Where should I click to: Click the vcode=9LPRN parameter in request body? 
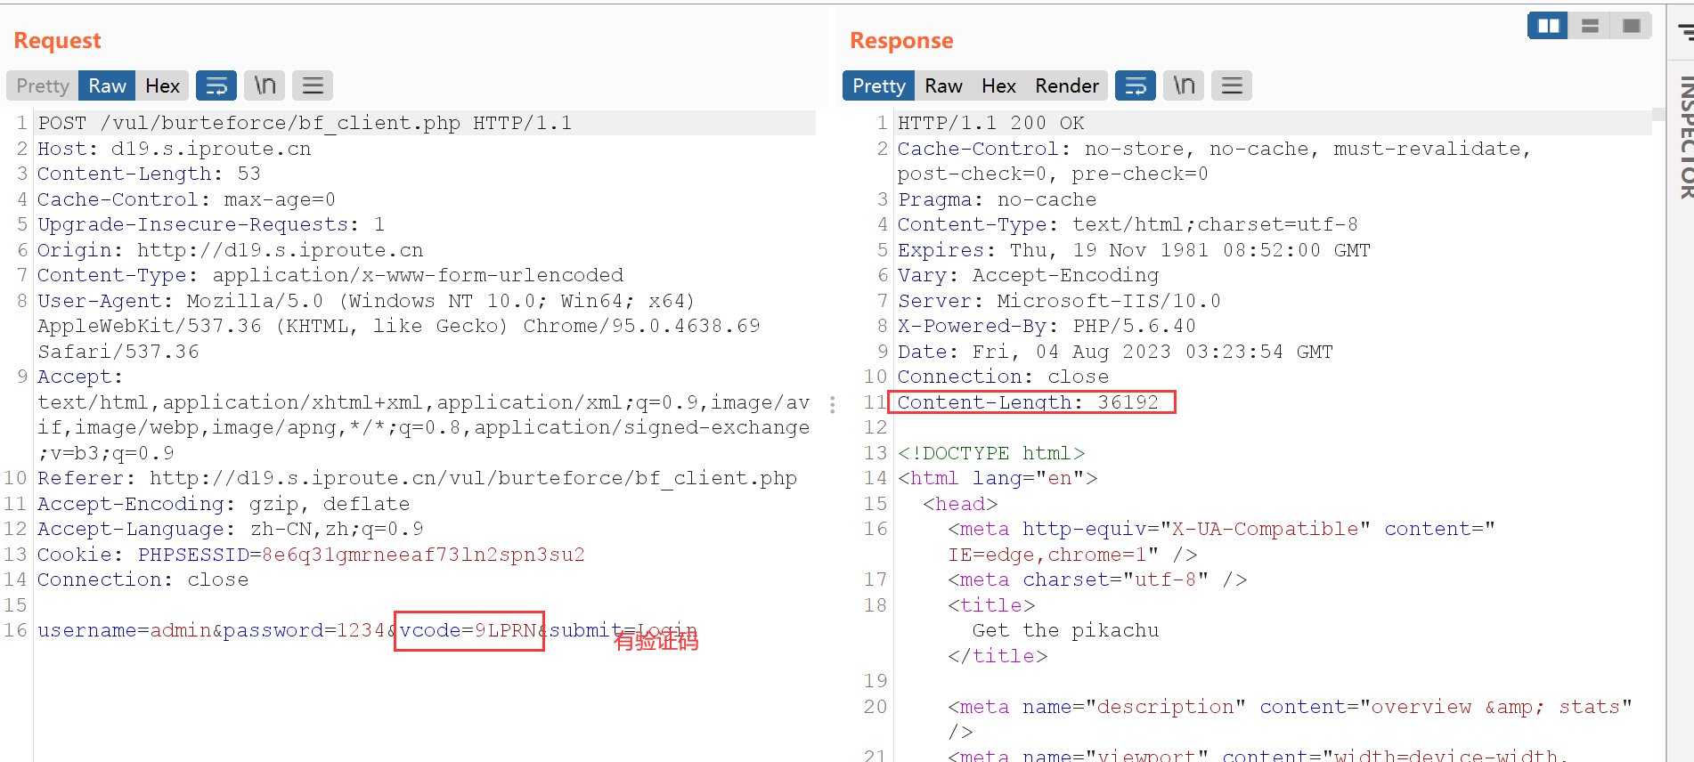tap(468, 630)
